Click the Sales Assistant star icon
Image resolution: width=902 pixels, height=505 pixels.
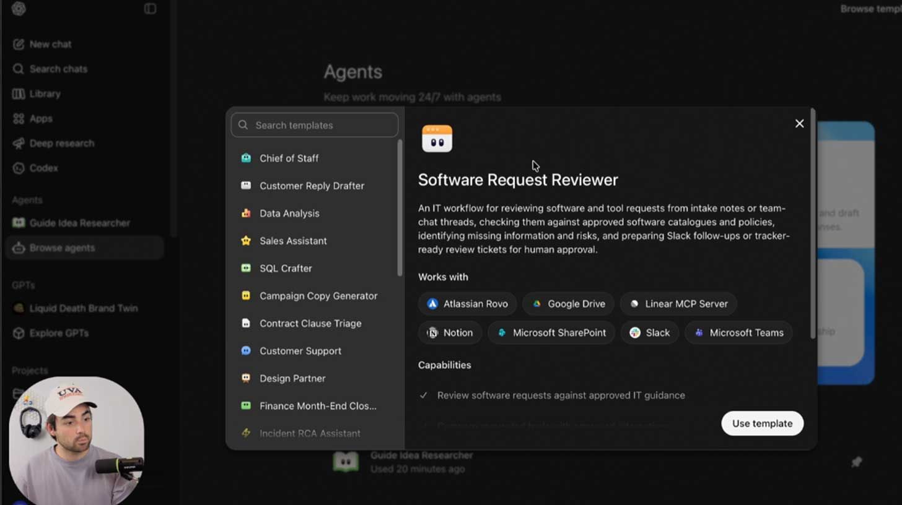(246, 241)
